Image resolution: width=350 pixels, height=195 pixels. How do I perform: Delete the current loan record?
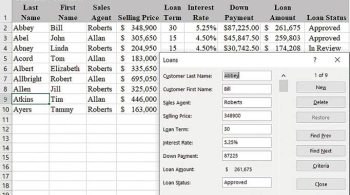tap(321, 102)
